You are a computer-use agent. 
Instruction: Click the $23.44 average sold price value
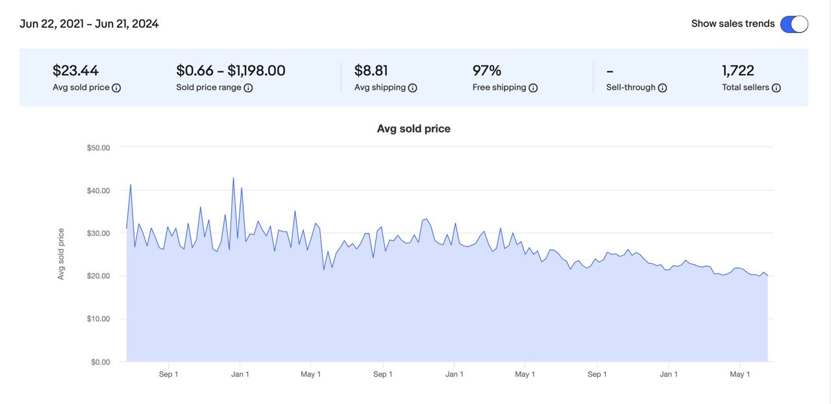pyautogui.click(x=75, y=70)
